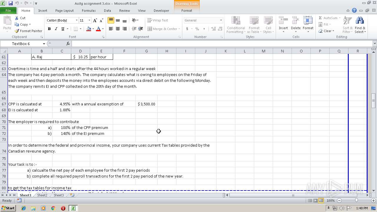Click the Windows Start button
377x212 pixels.
coord(8,208)
